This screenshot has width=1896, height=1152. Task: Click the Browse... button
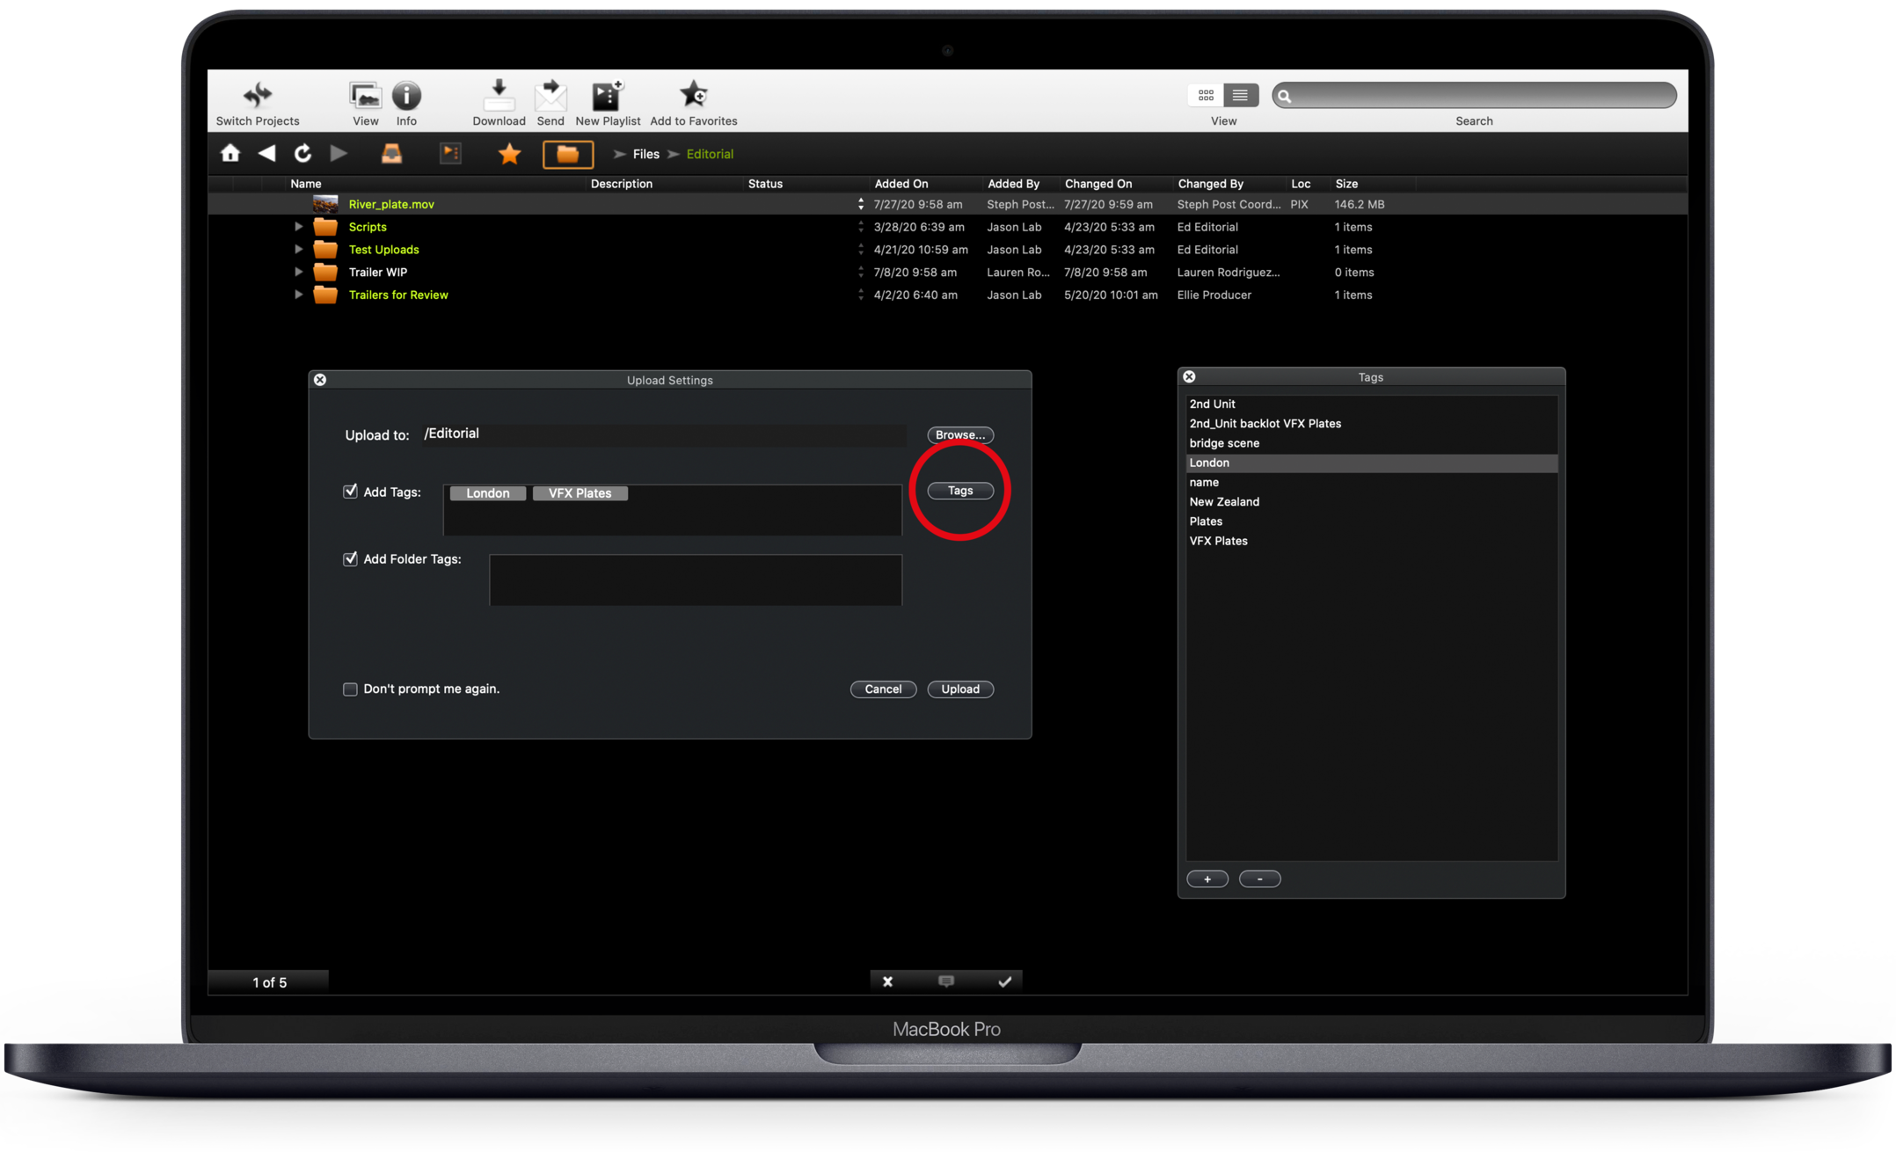coord(959,435)
